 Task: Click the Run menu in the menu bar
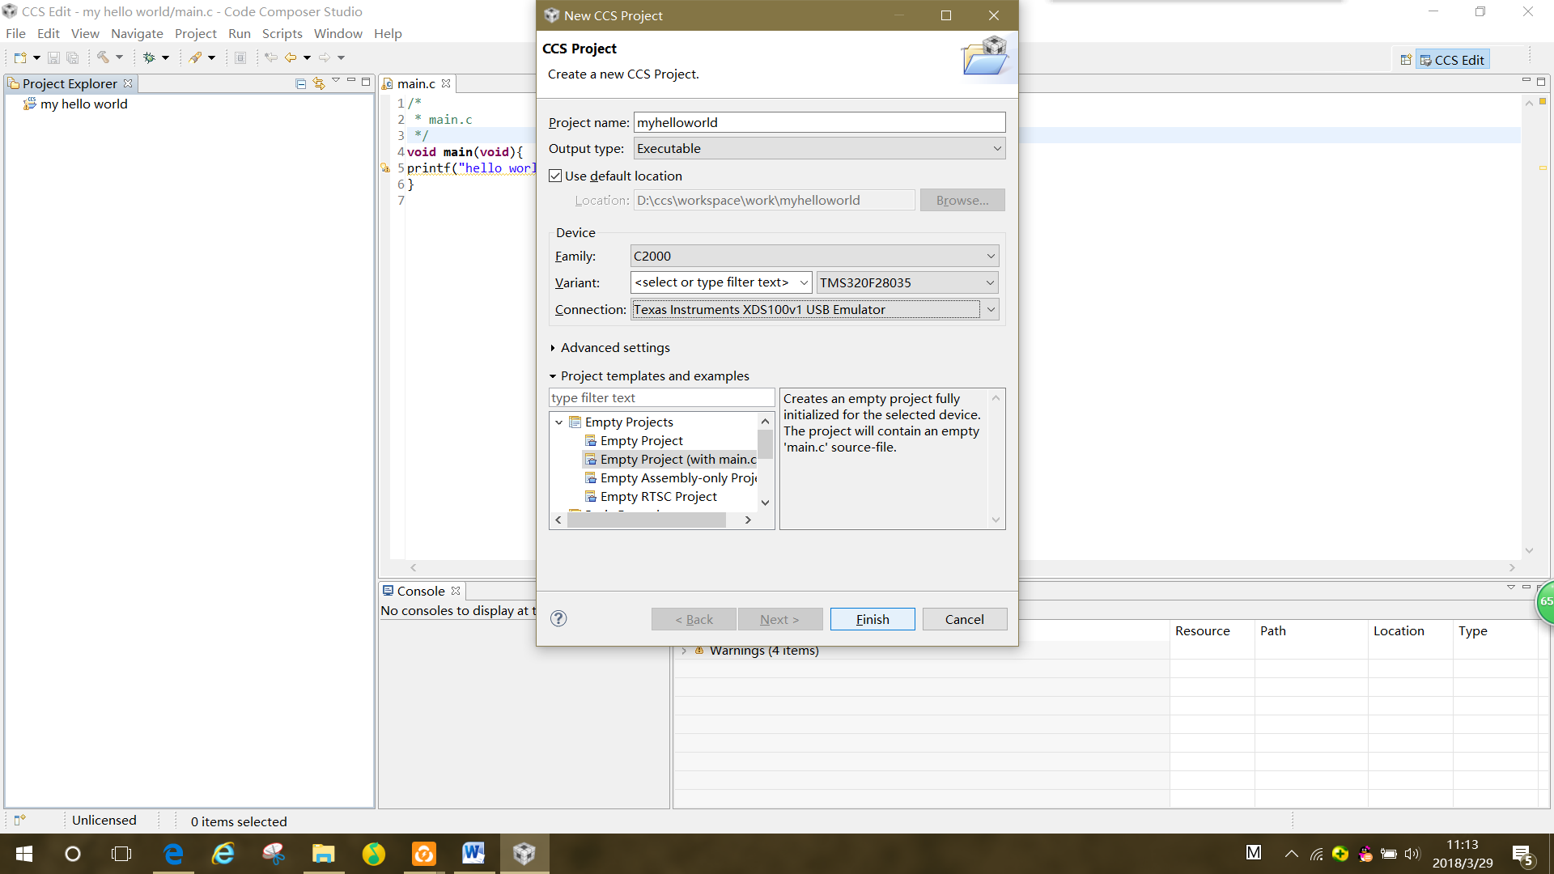(239, 33)
